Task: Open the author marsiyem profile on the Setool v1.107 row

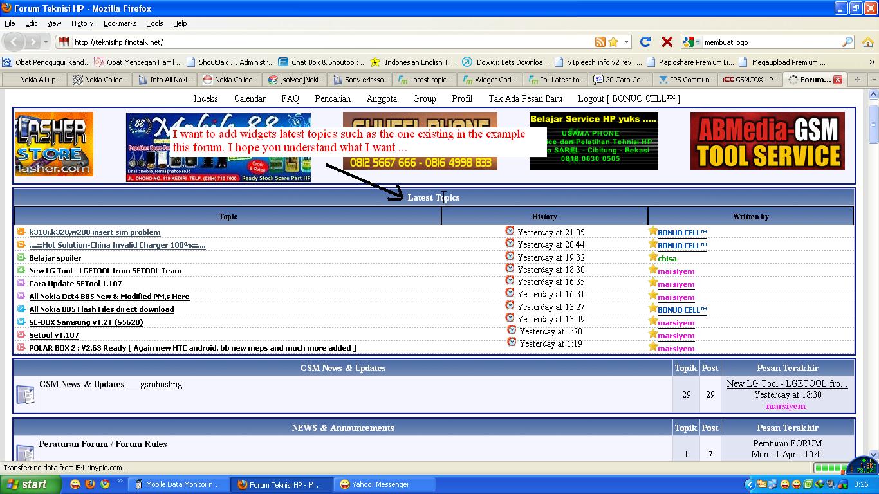Action: click(676, 336)
